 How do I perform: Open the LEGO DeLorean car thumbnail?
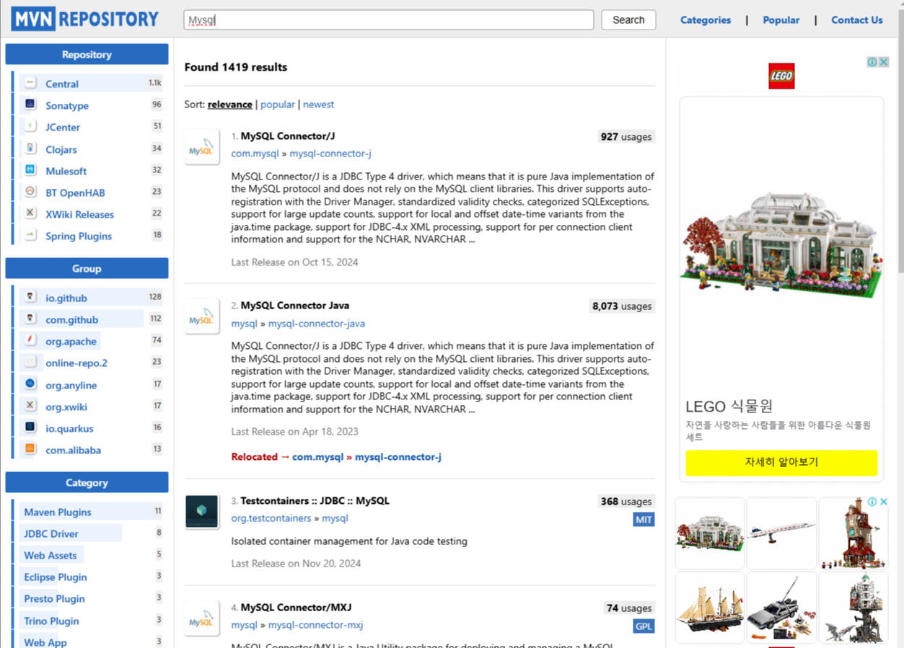[781, 608]
